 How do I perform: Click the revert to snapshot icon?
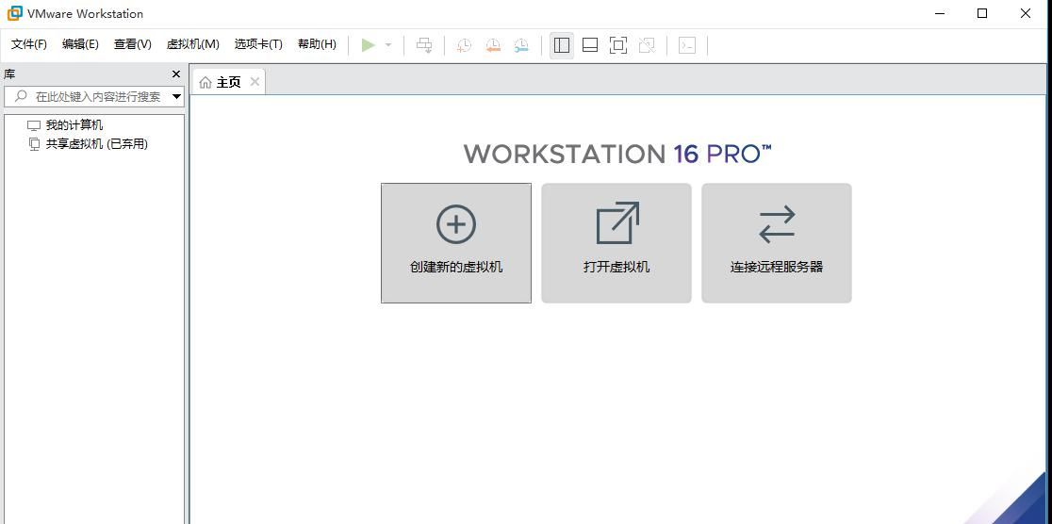(x=493, y=45)
